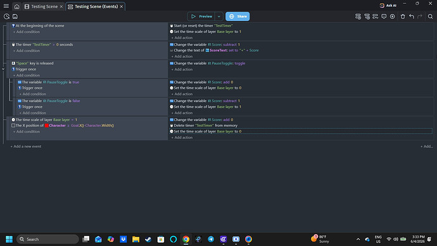This screenshot has height=246, width=437.
Task: Click the circled plus add-event icon
Action: pos(393,16)
